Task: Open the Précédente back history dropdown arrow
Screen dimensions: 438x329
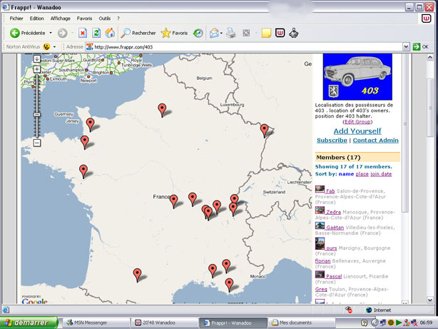Action: click(x=50, y=33)
